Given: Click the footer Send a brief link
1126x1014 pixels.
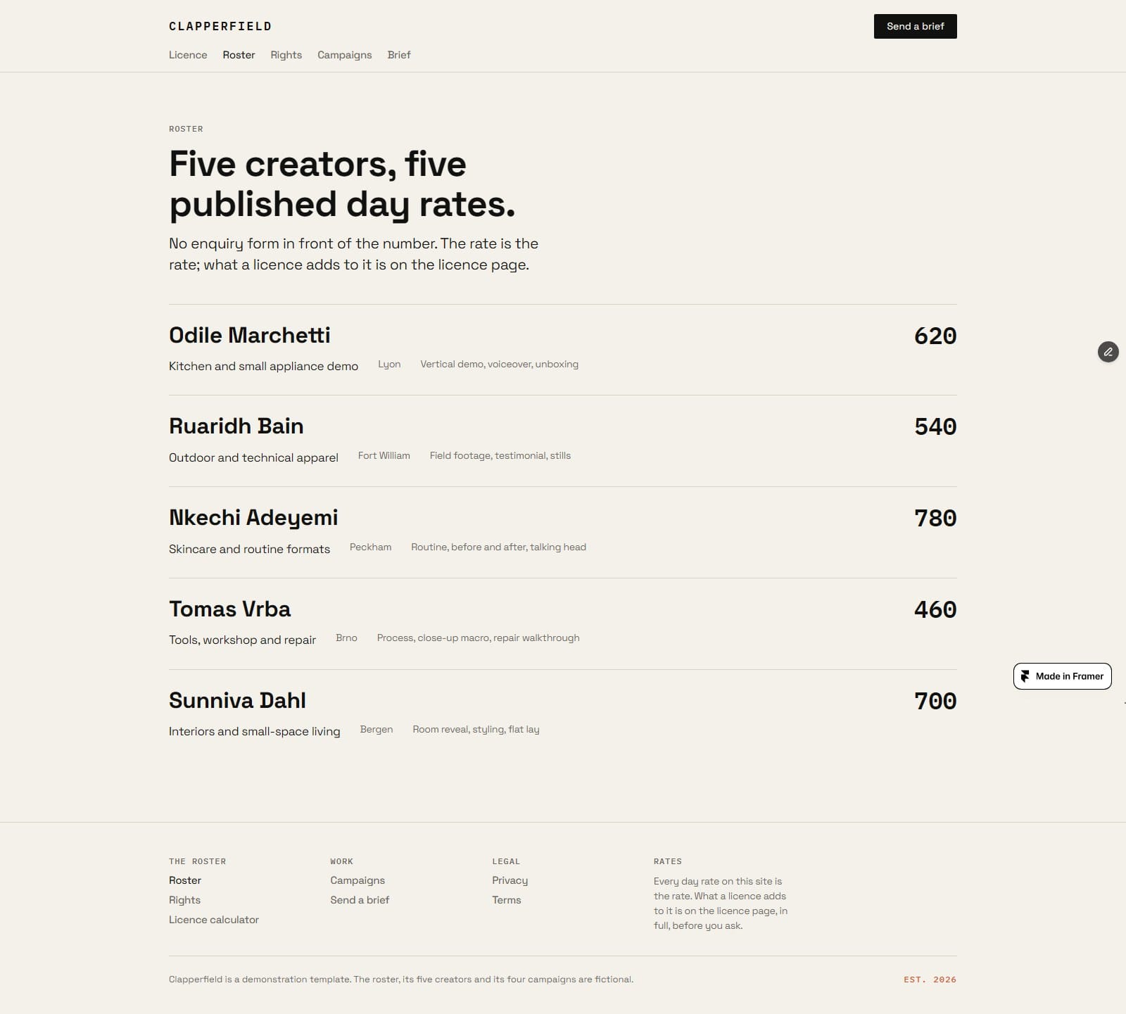Looking at the screenshot, I should [360, 900].
